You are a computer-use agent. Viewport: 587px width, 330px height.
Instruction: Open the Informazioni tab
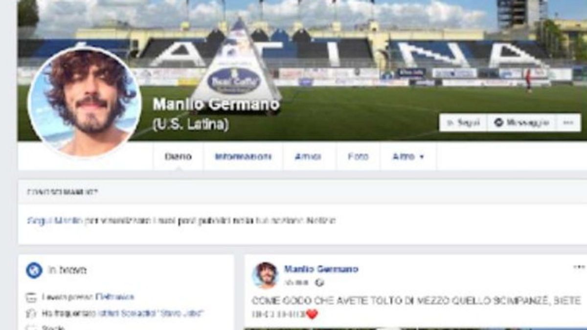tap(243, 156)
